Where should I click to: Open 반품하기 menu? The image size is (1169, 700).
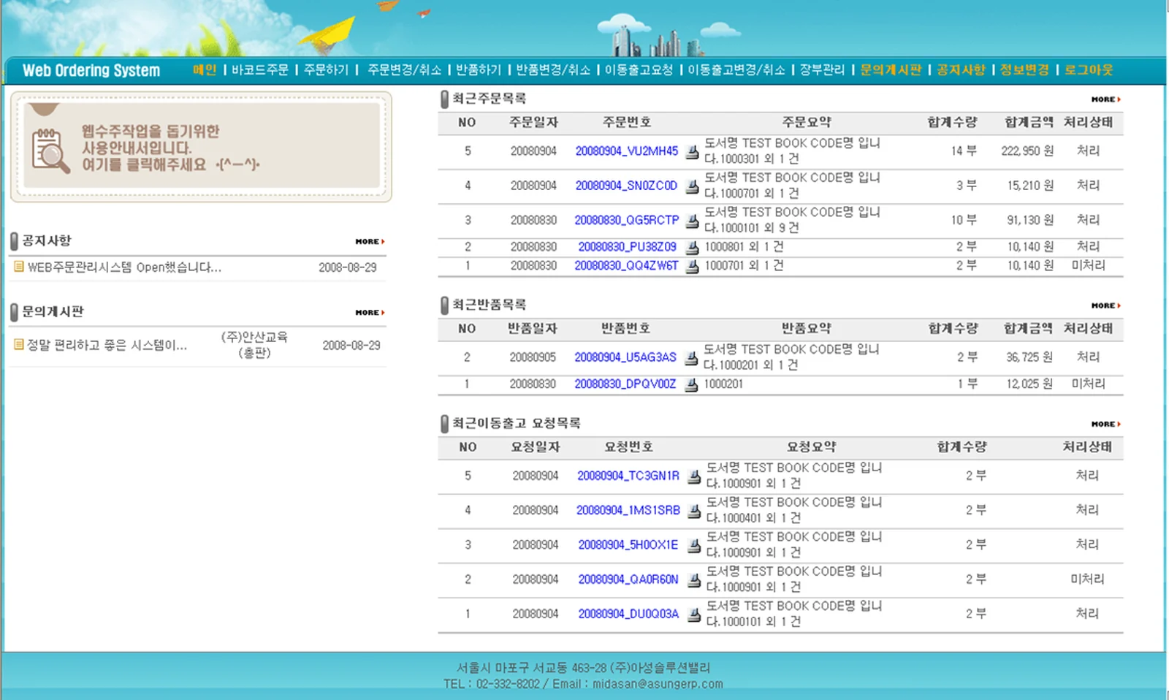click(x=479, y=70)
